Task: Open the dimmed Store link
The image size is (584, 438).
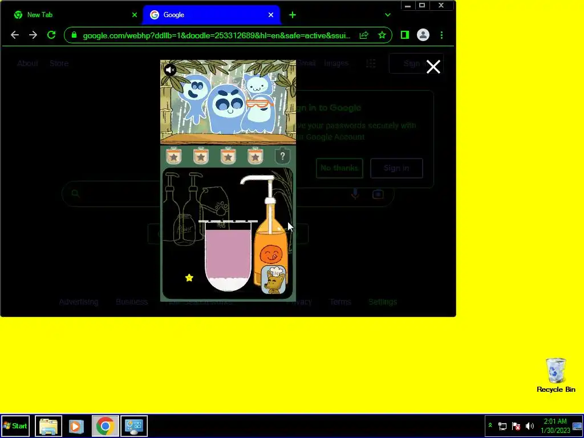Action: [59, 63]
